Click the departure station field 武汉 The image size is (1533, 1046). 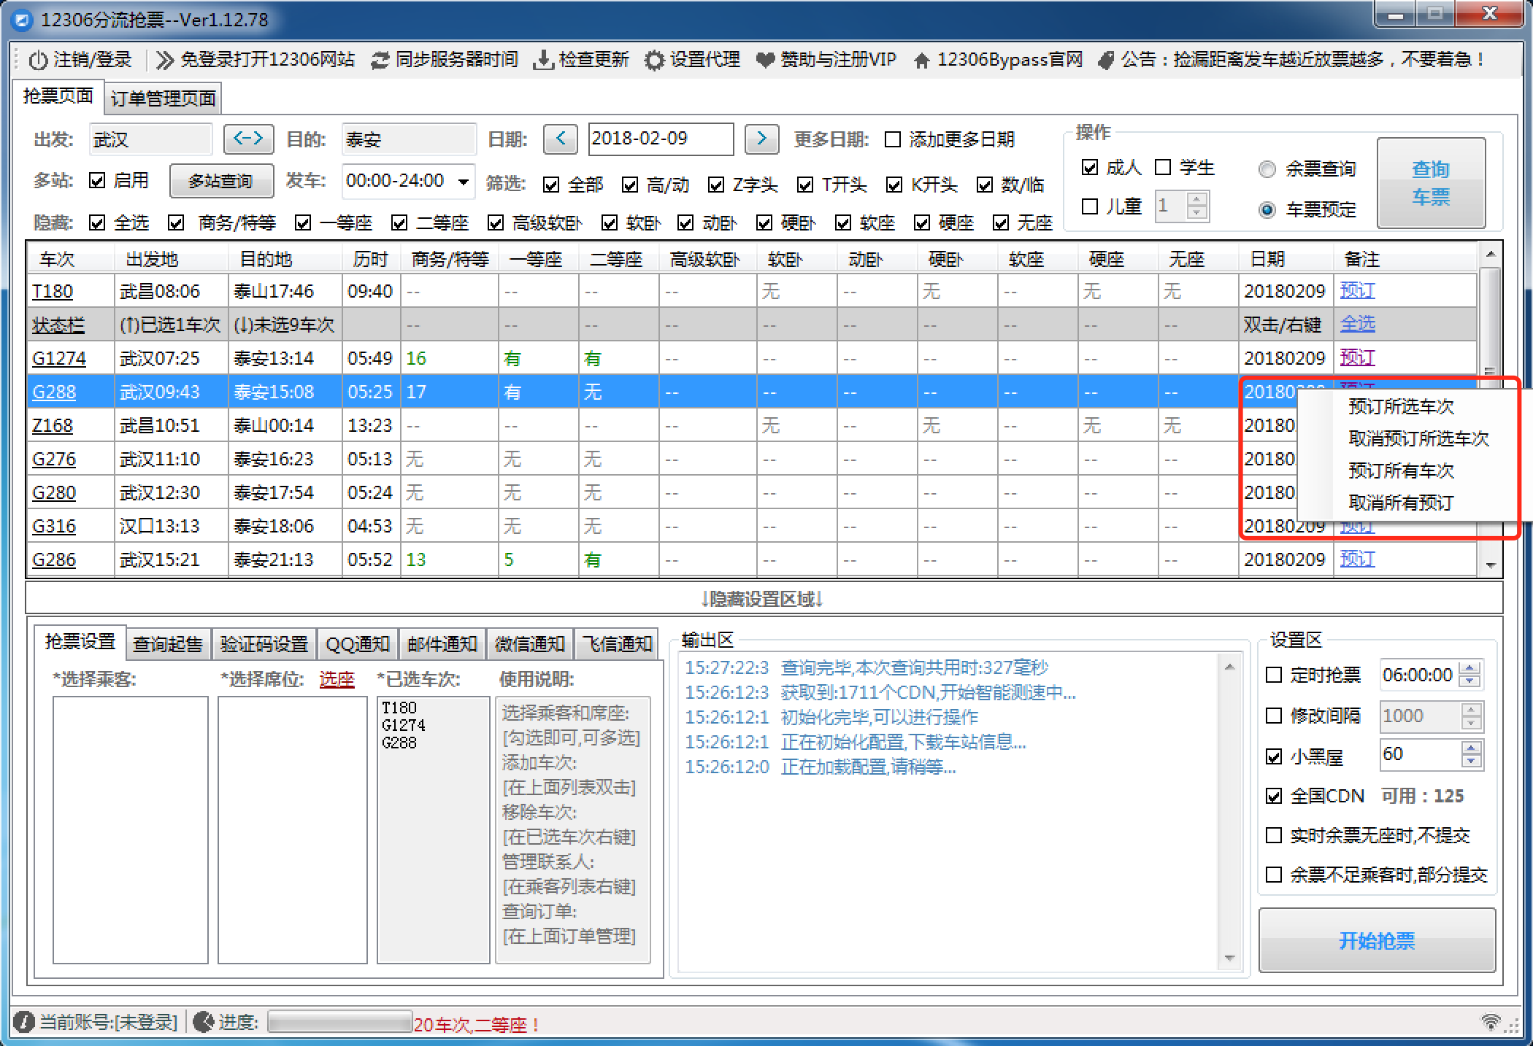click(150, 139)
